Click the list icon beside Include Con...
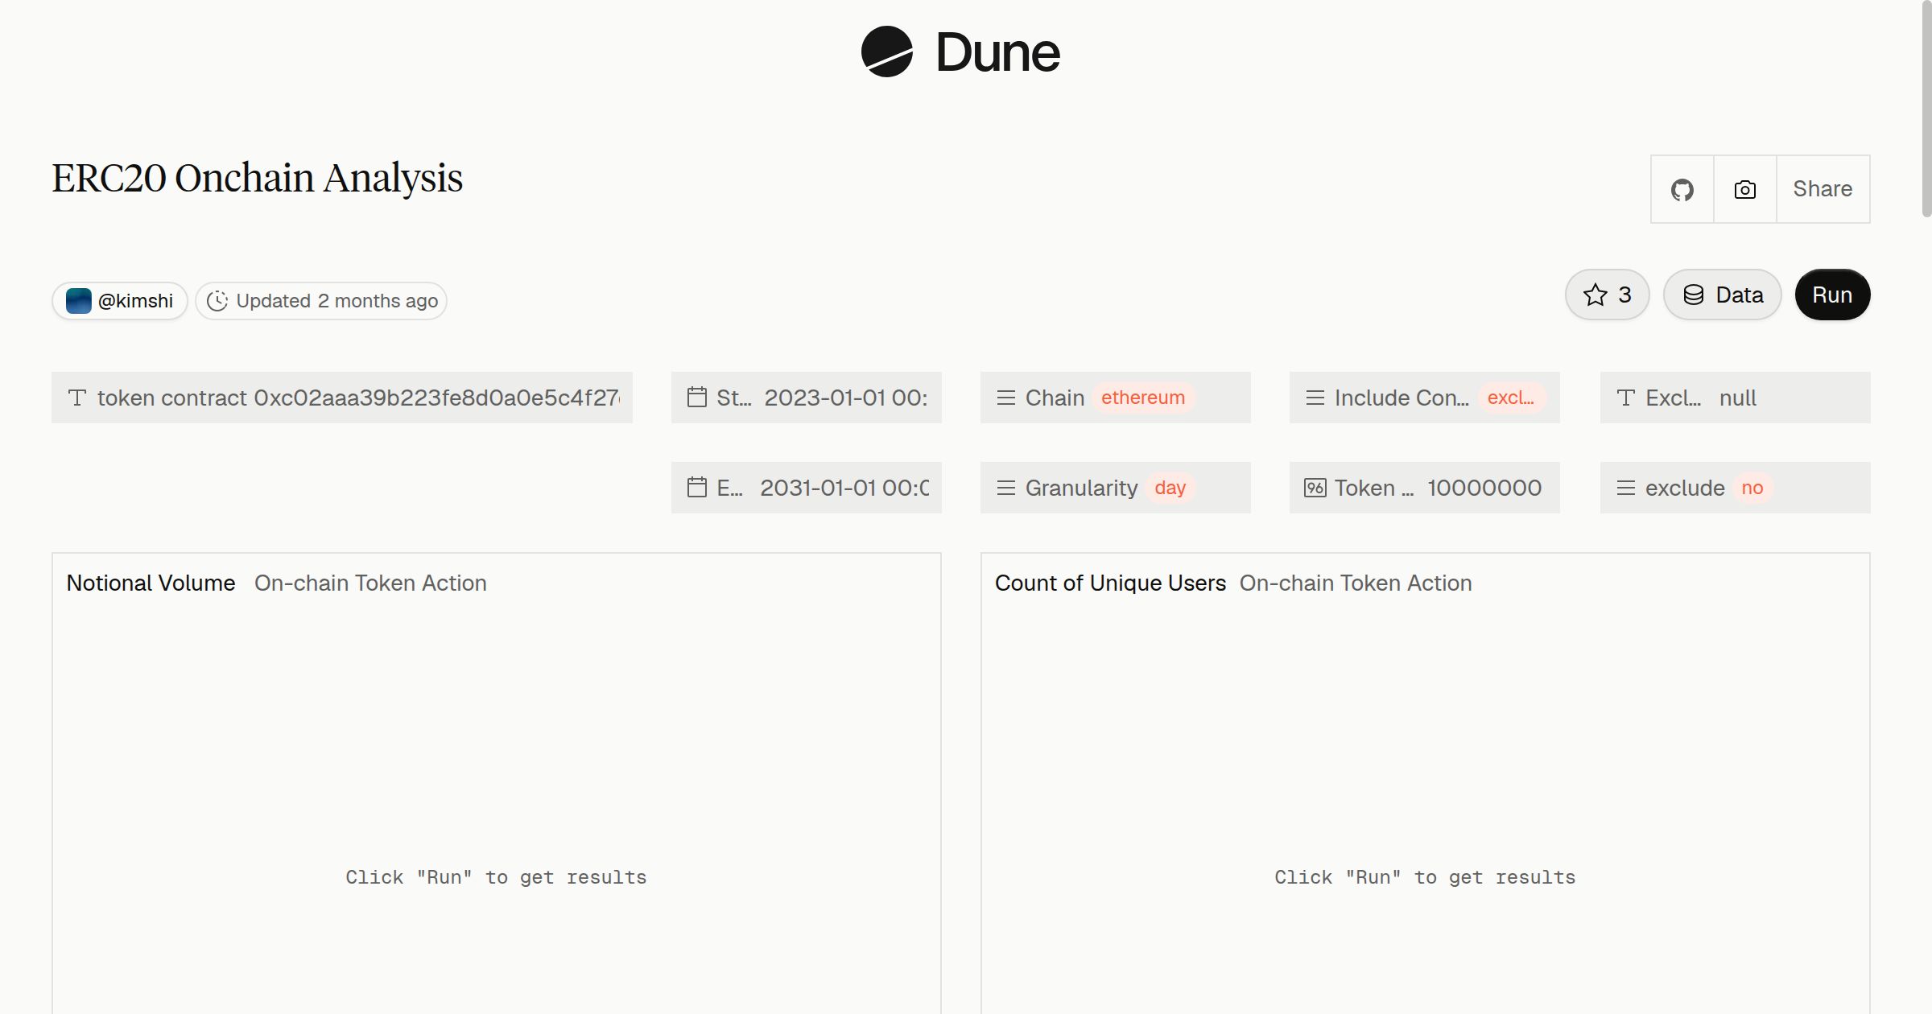The image size is (1932, 1014). 1315,398
